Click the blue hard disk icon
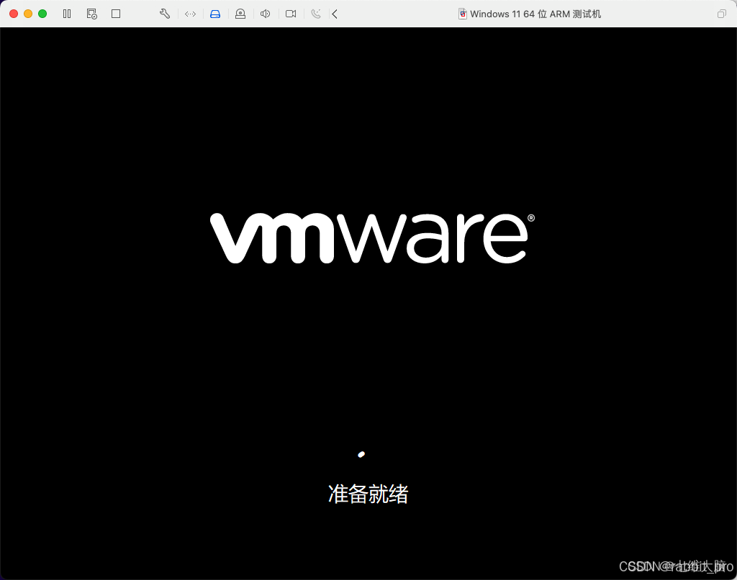 214,14
